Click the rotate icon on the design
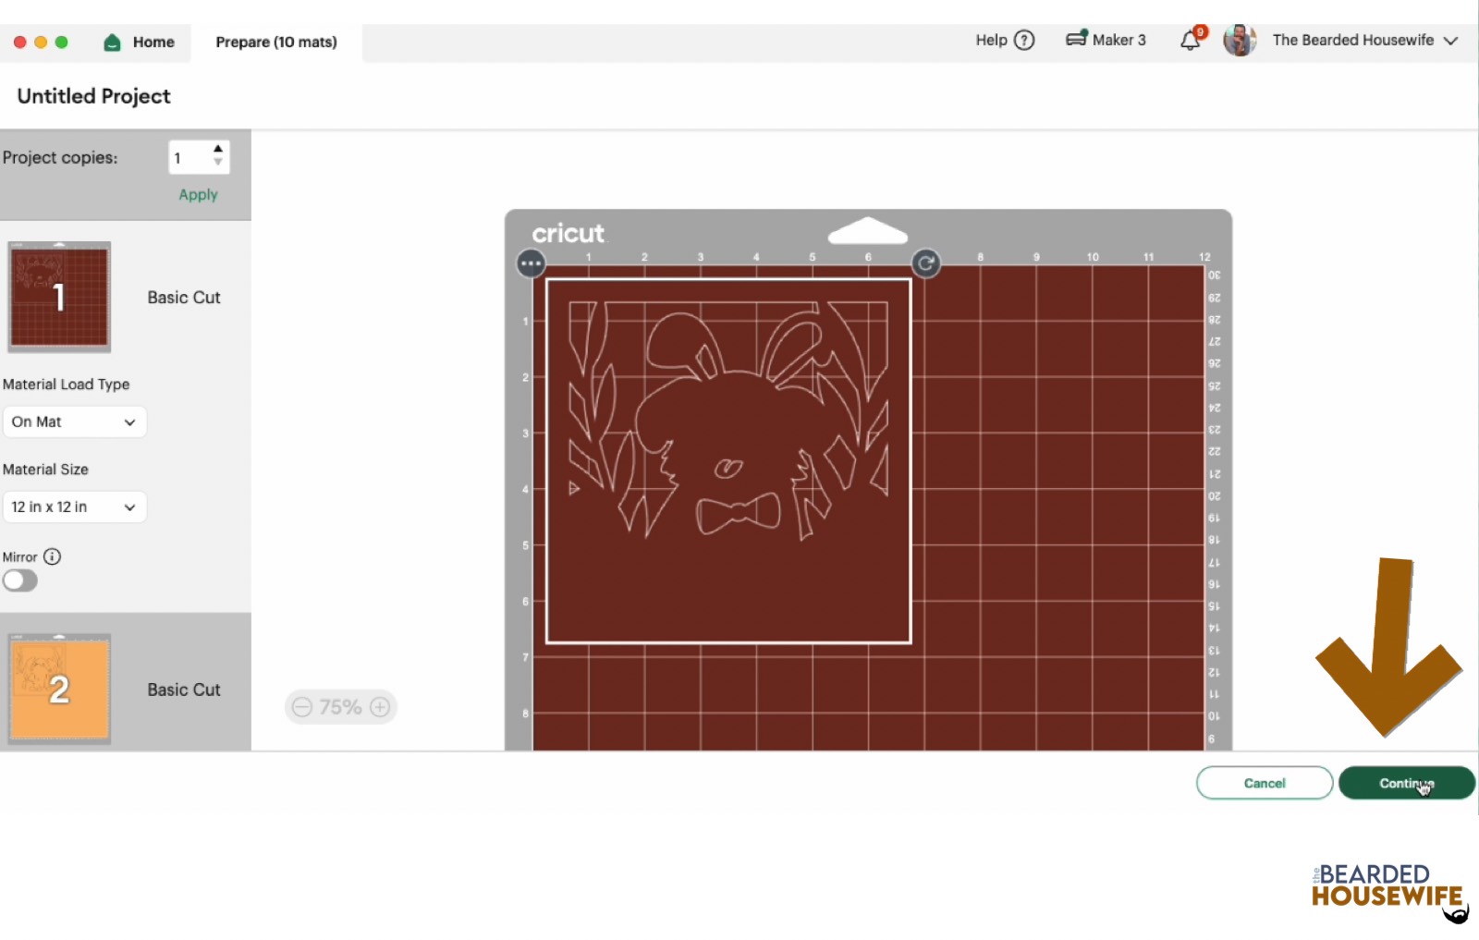The width and height of the screenshot is (1479, 940). pos(926,263)
